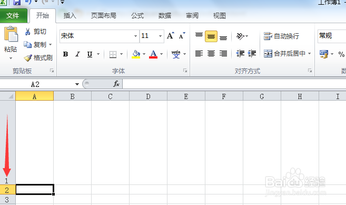This screenshot has width=346, height=205.
Task: Apply the borders icon
Action: 113,54
